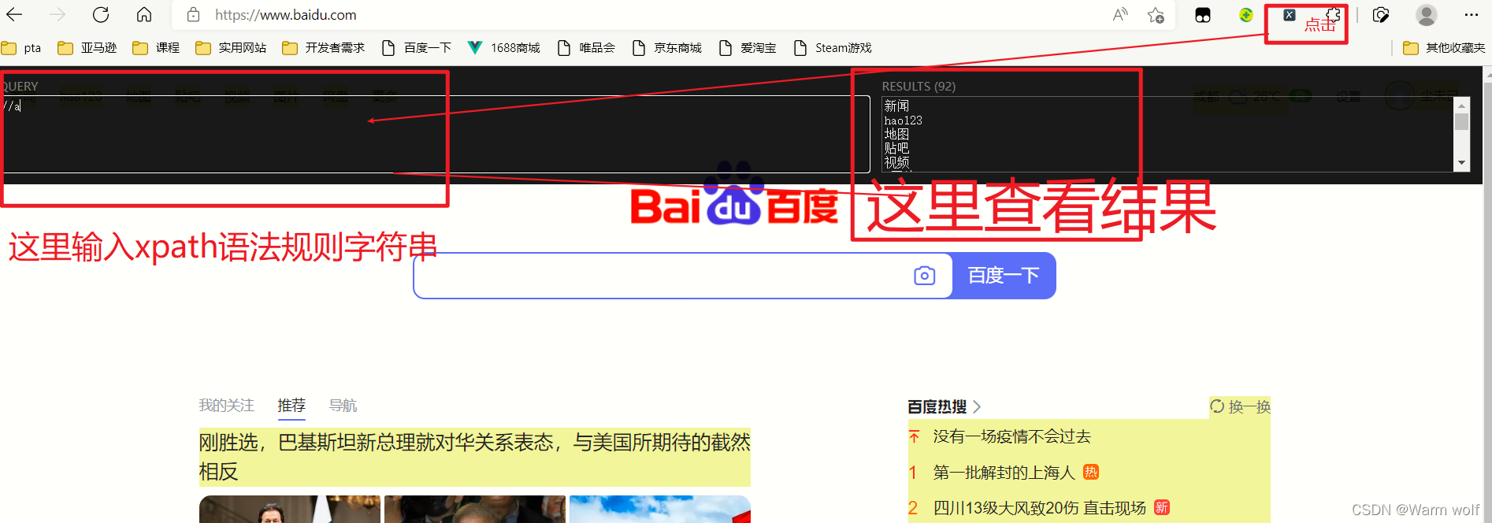Click the RESULTS panel scroll-down arrow
Screen dimensions: 1492x523
point(1462,163)
